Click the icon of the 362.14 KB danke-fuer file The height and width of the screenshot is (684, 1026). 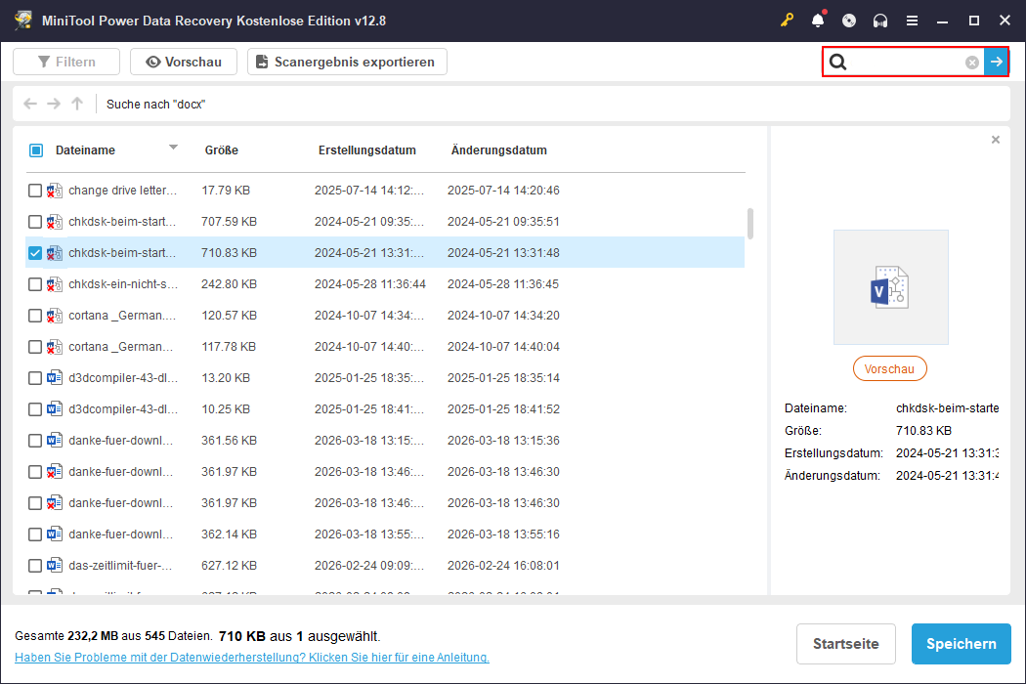tap(55, 534)
